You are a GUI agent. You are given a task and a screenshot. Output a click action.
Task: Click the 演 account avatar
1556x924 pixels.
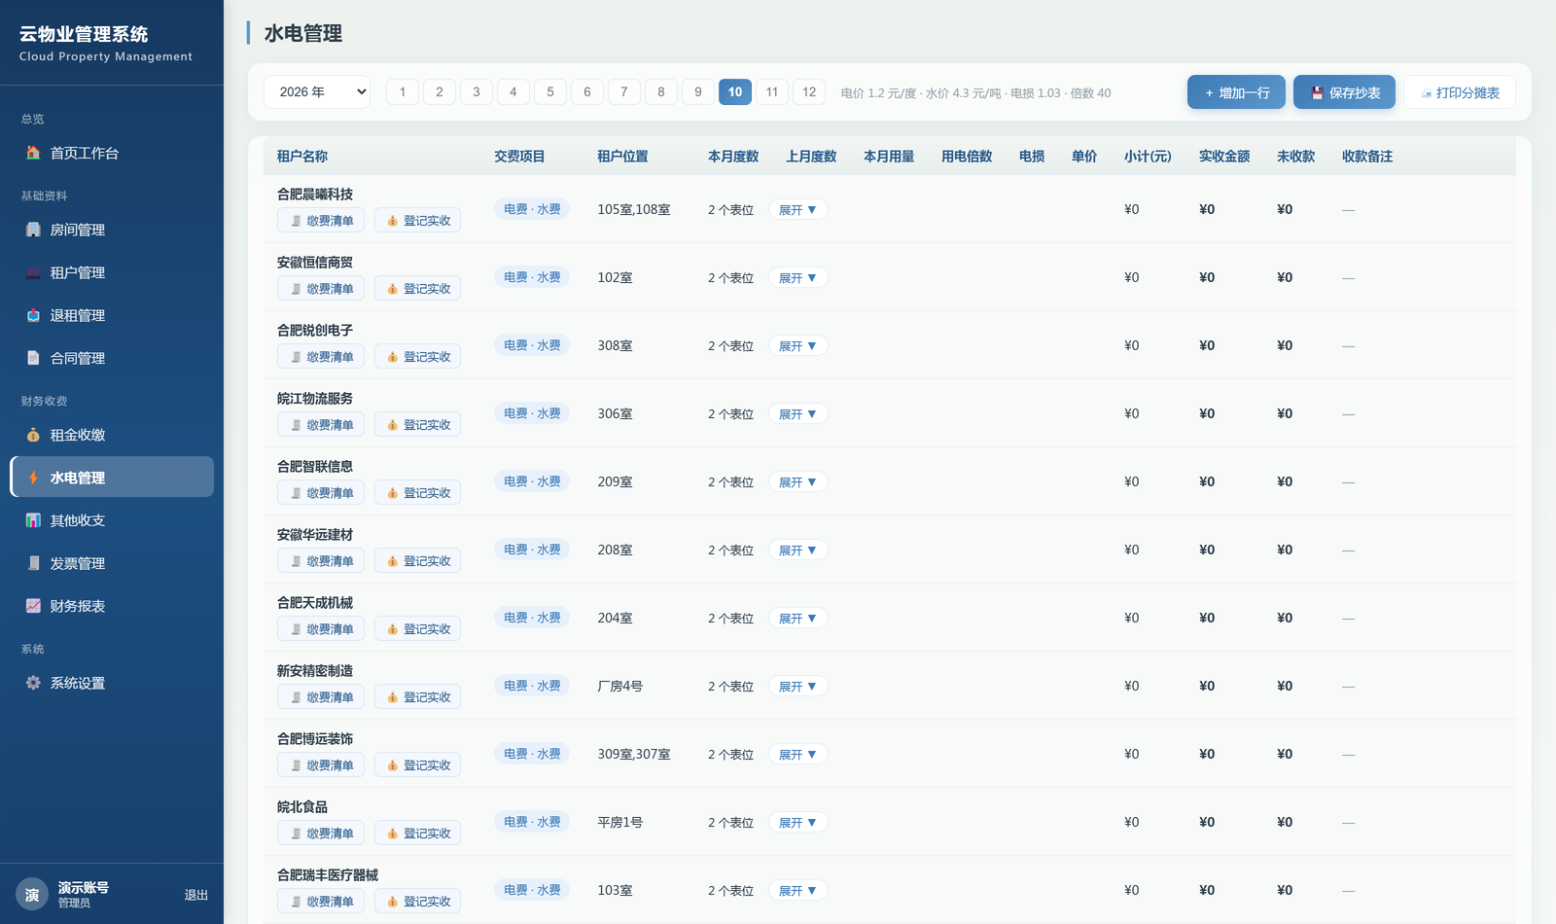[32, 895]
